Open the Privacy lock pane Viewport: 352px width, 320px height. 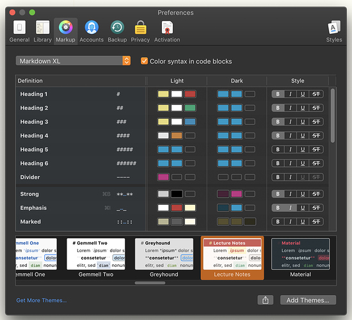pos(140,31)
